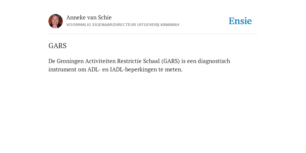
Task: Click the horizontal divider line below the author header
Action: point(153,34)
